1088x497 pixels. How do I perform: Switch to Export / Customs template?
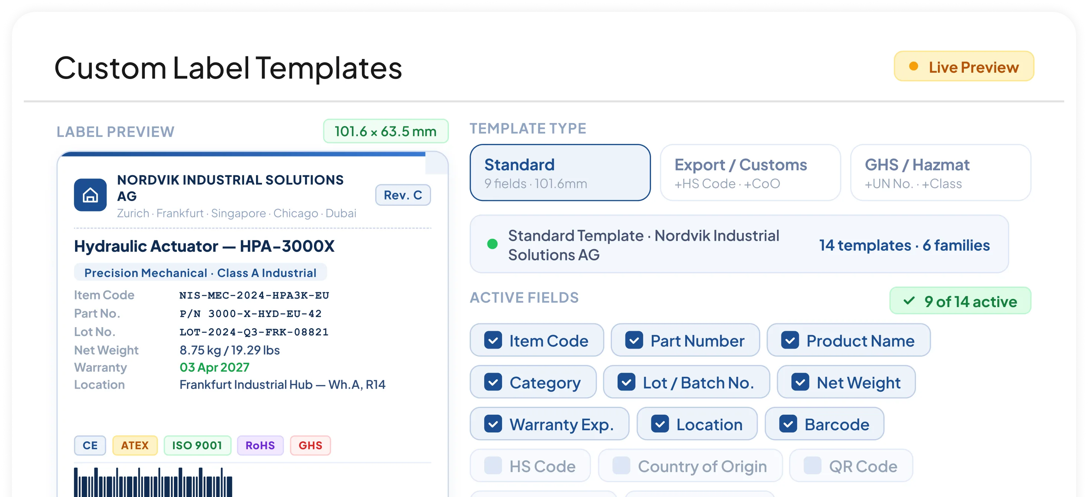750,173
